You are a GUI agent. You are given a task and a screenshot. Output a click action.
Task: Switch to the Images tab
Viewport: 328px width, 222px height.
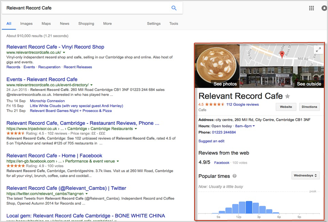(x=26, y=24)
